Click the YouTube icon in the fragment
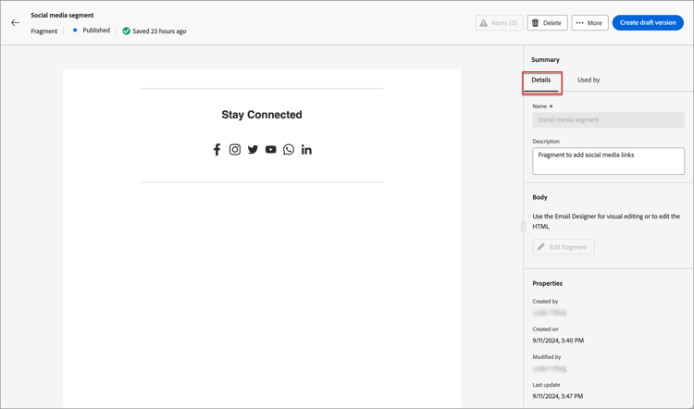 pos(271,150)
